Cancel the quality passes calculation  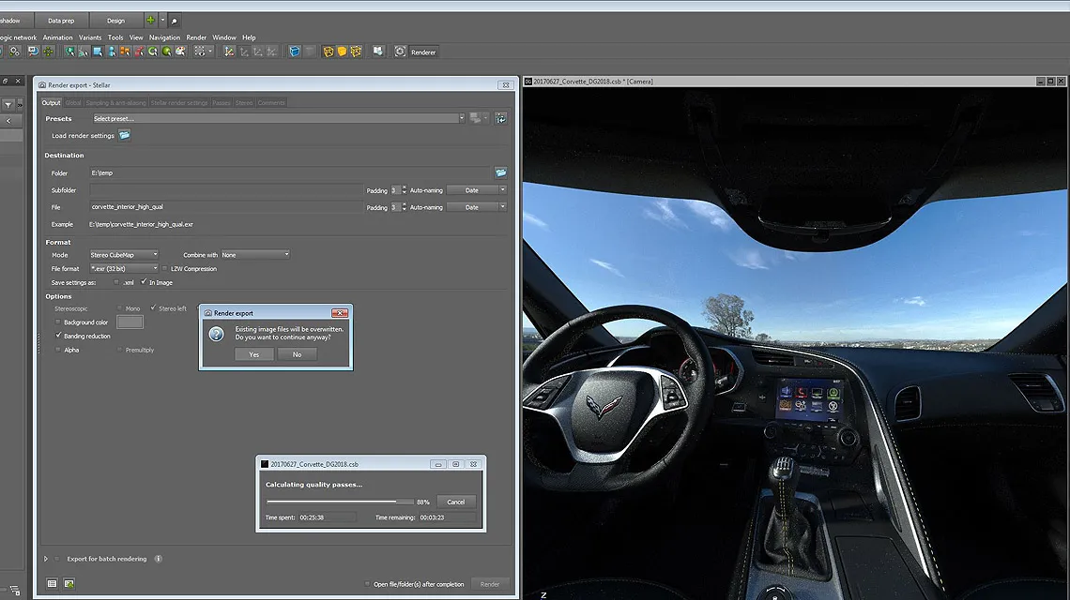point(455,502)
